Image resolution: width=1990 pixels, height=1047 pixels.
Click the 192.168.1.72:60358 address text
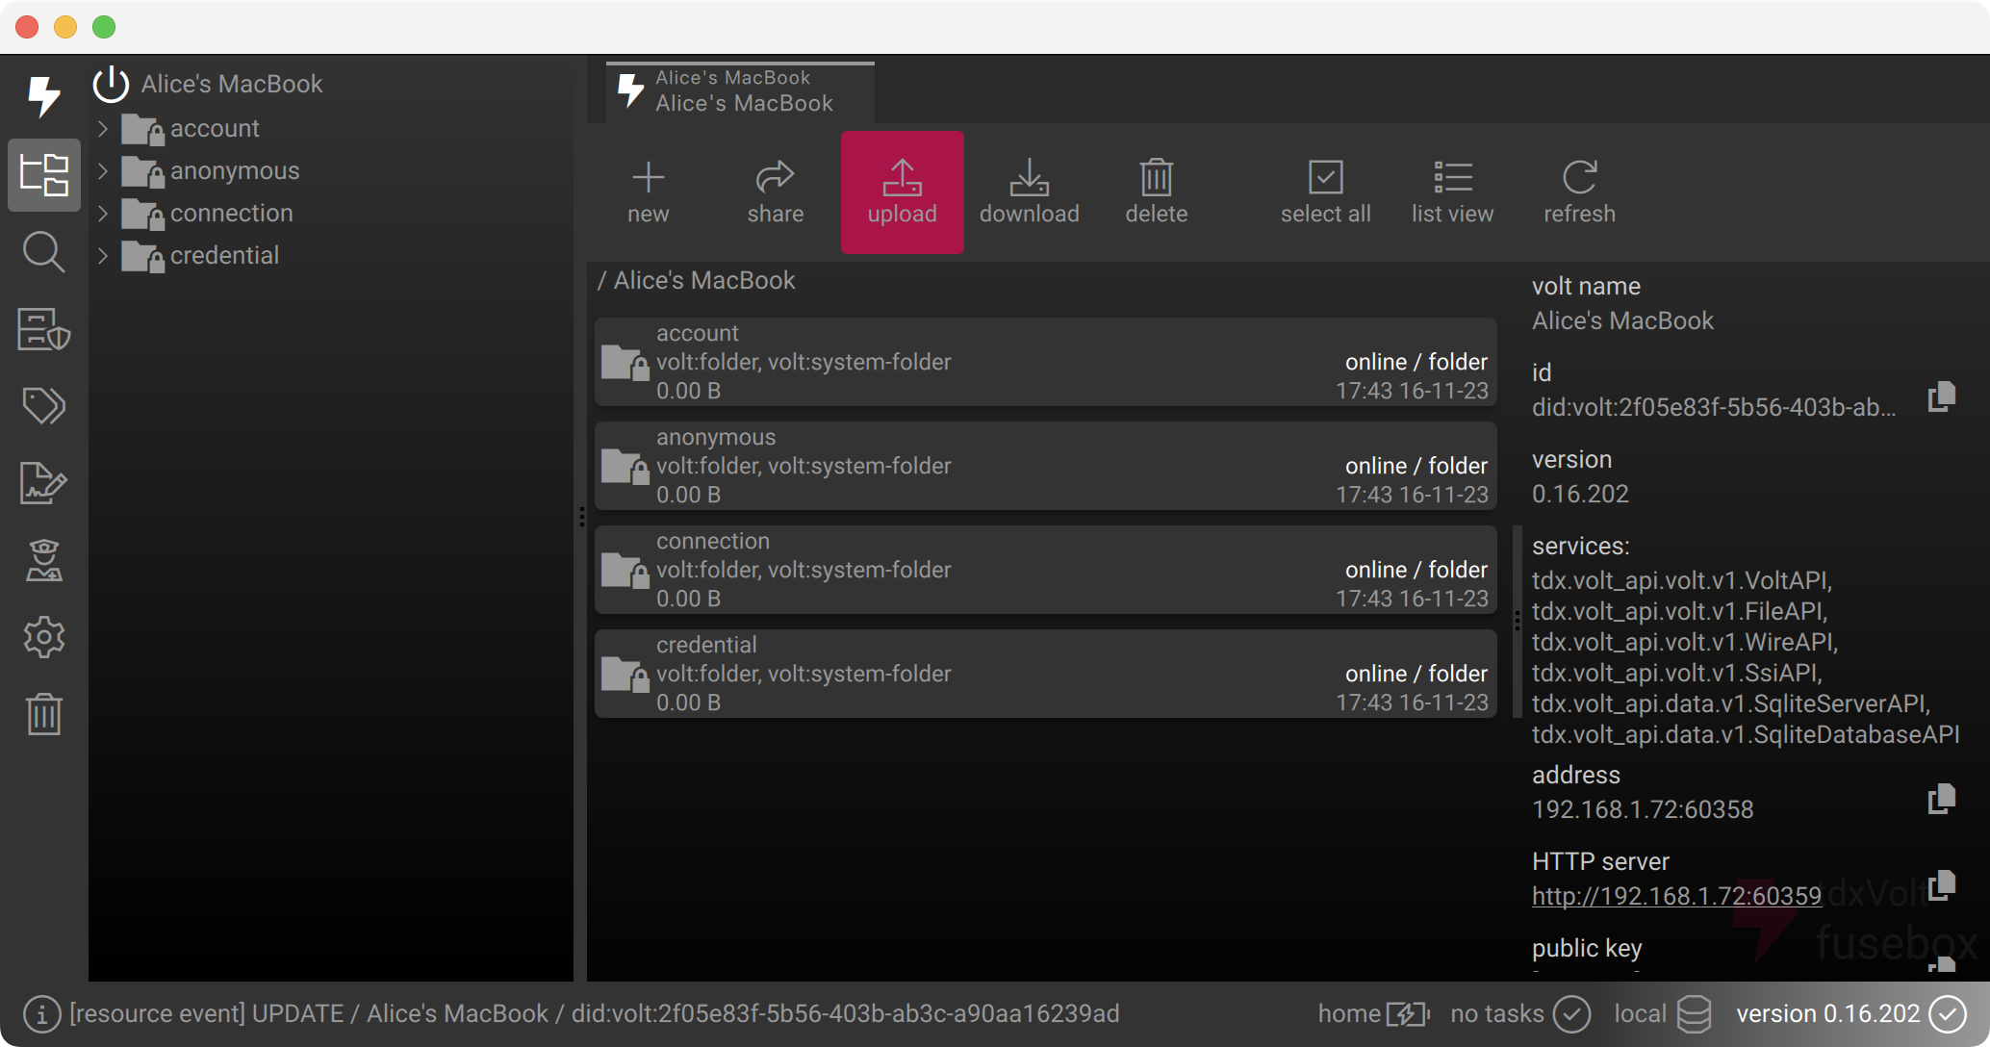coord(1643,809)
